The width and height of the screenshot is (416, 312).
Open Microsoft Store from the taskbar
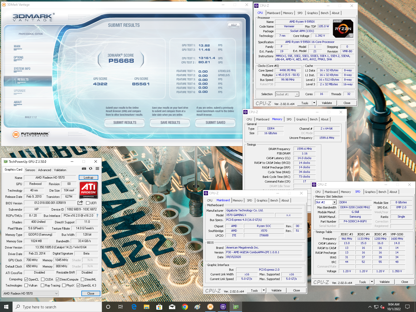point(159,307)
